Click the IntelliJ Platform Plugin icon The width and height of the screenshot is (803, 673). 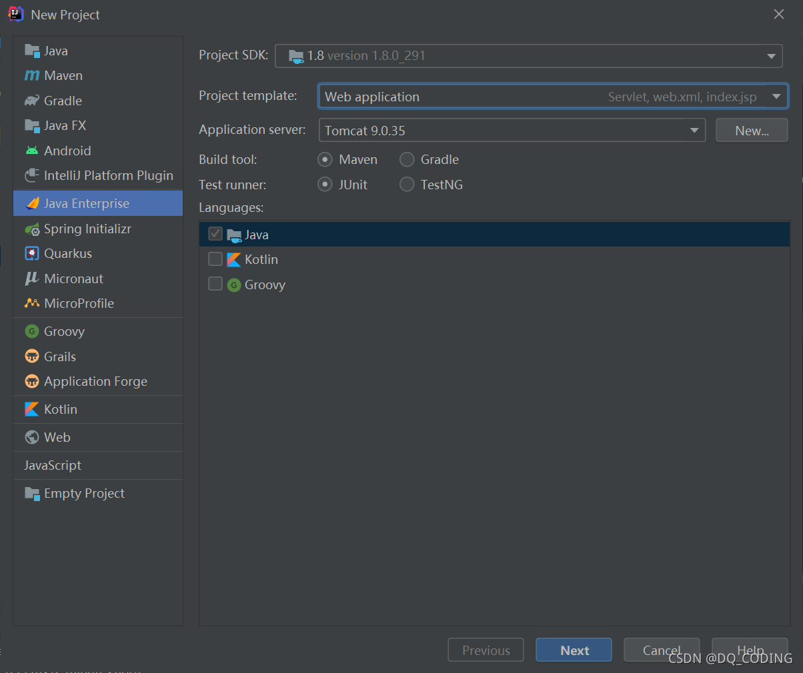(32, 176)
